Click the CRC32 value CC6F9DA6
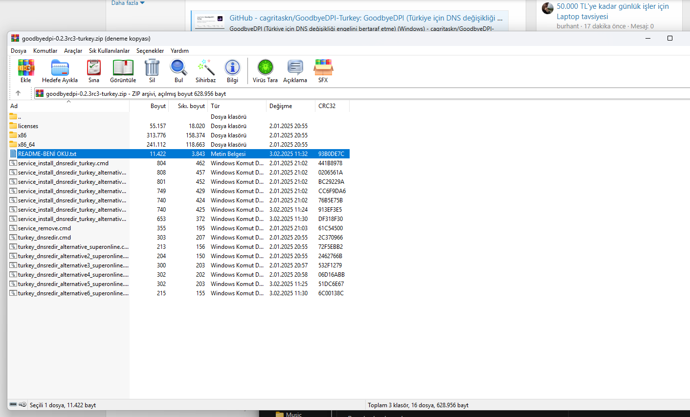The width and height of the screenshot is (690, 417). click(332, 191)
